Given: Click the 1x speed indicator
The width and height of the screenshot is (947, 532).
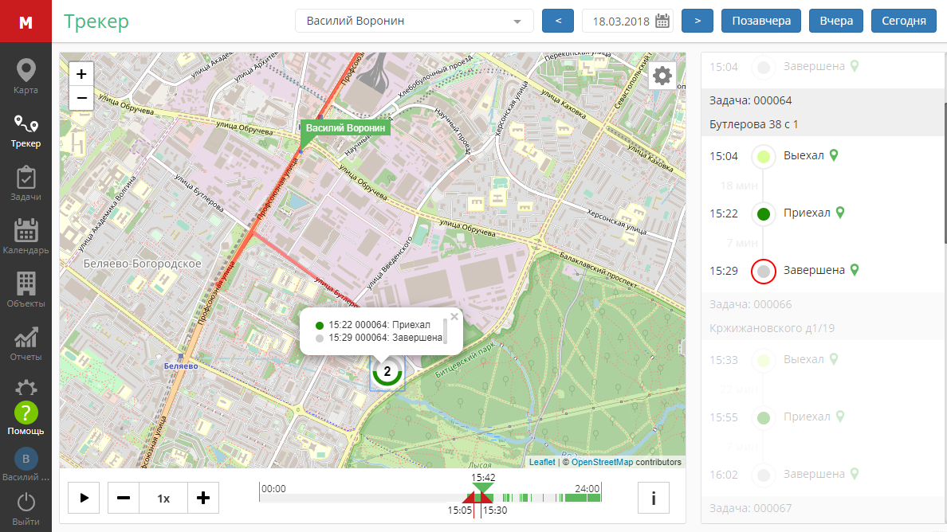Looking at the screenshot, I should point(163,499).
